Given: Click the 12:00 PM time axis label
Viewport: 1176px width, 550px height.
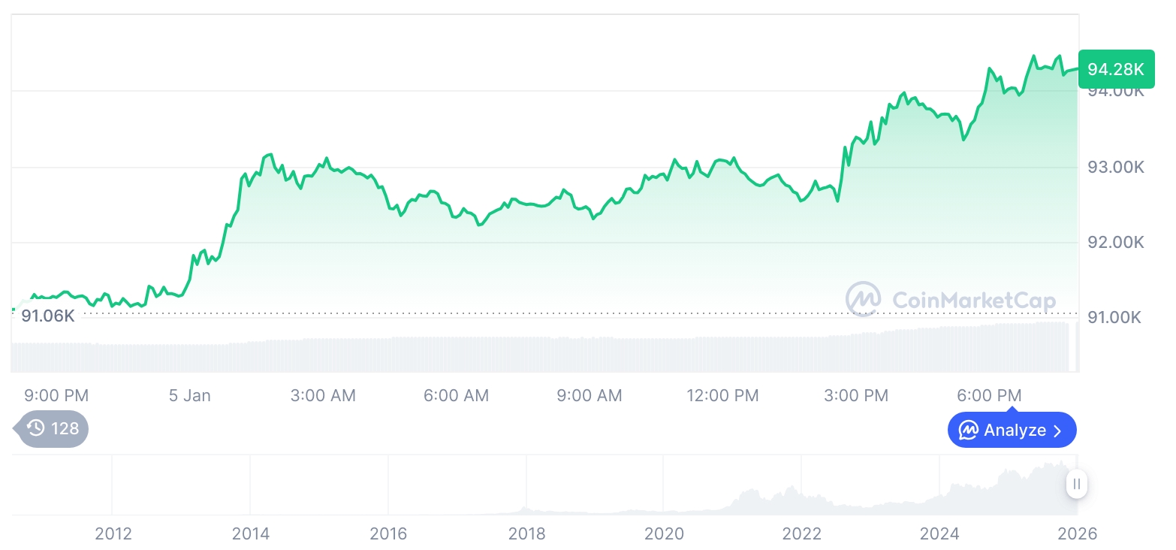Looking at the screenshot, I should (x=722, y=395).
